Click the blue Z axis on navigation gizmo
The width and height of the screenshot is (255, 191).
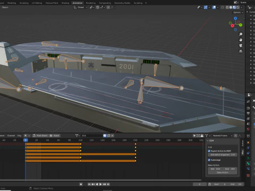(x=235, y=19)
